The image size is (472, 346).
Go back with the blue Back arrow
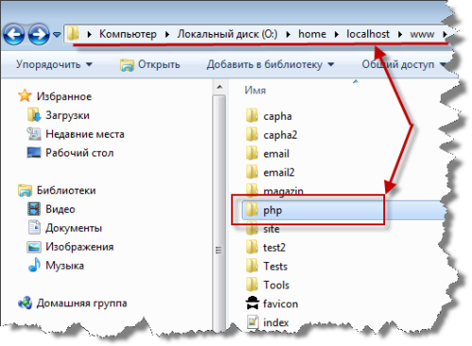point(14,34)
